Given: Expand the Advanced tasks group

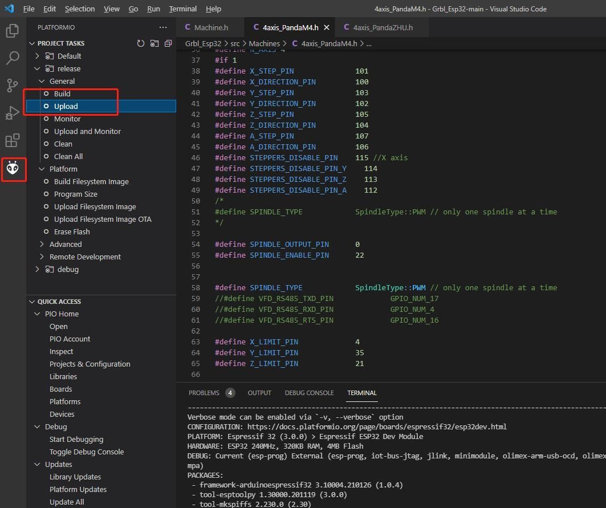Looking at the screenshot, I should (65, 244).
